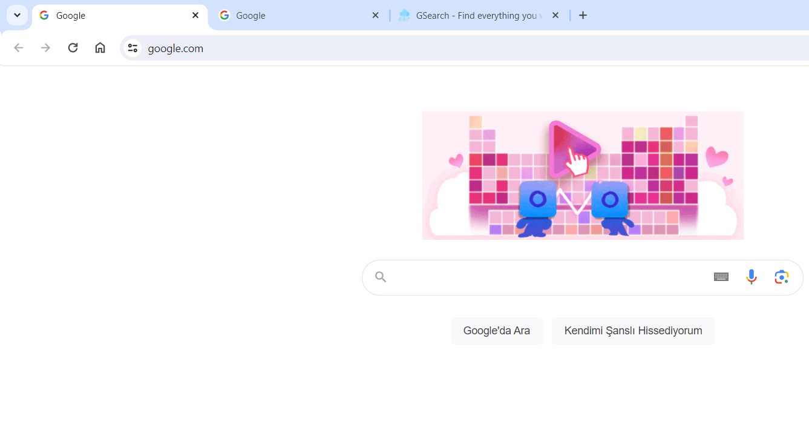Close the GSearch tab
809x430 pixels.
[555, 15]
